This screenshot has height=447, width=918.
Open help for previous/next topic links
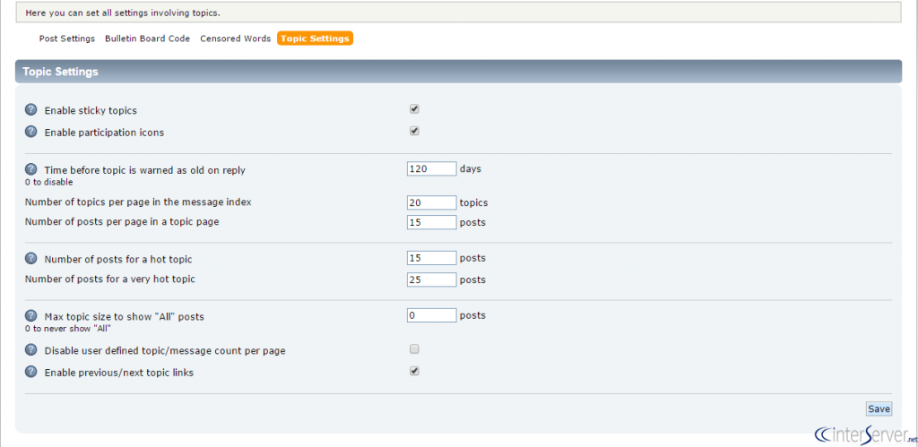pyautogui.click(x=30, y=372)
